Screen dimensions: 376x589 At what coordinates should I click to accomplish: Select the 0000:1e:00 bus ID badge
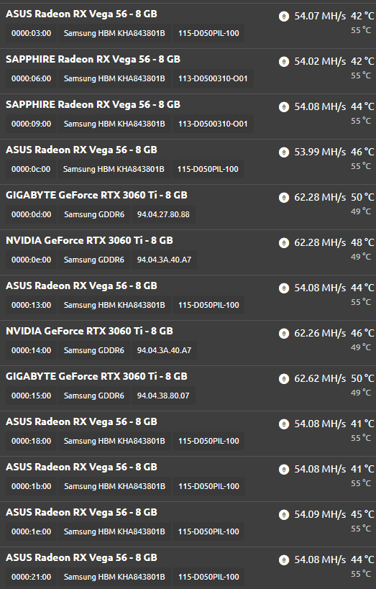31,531
